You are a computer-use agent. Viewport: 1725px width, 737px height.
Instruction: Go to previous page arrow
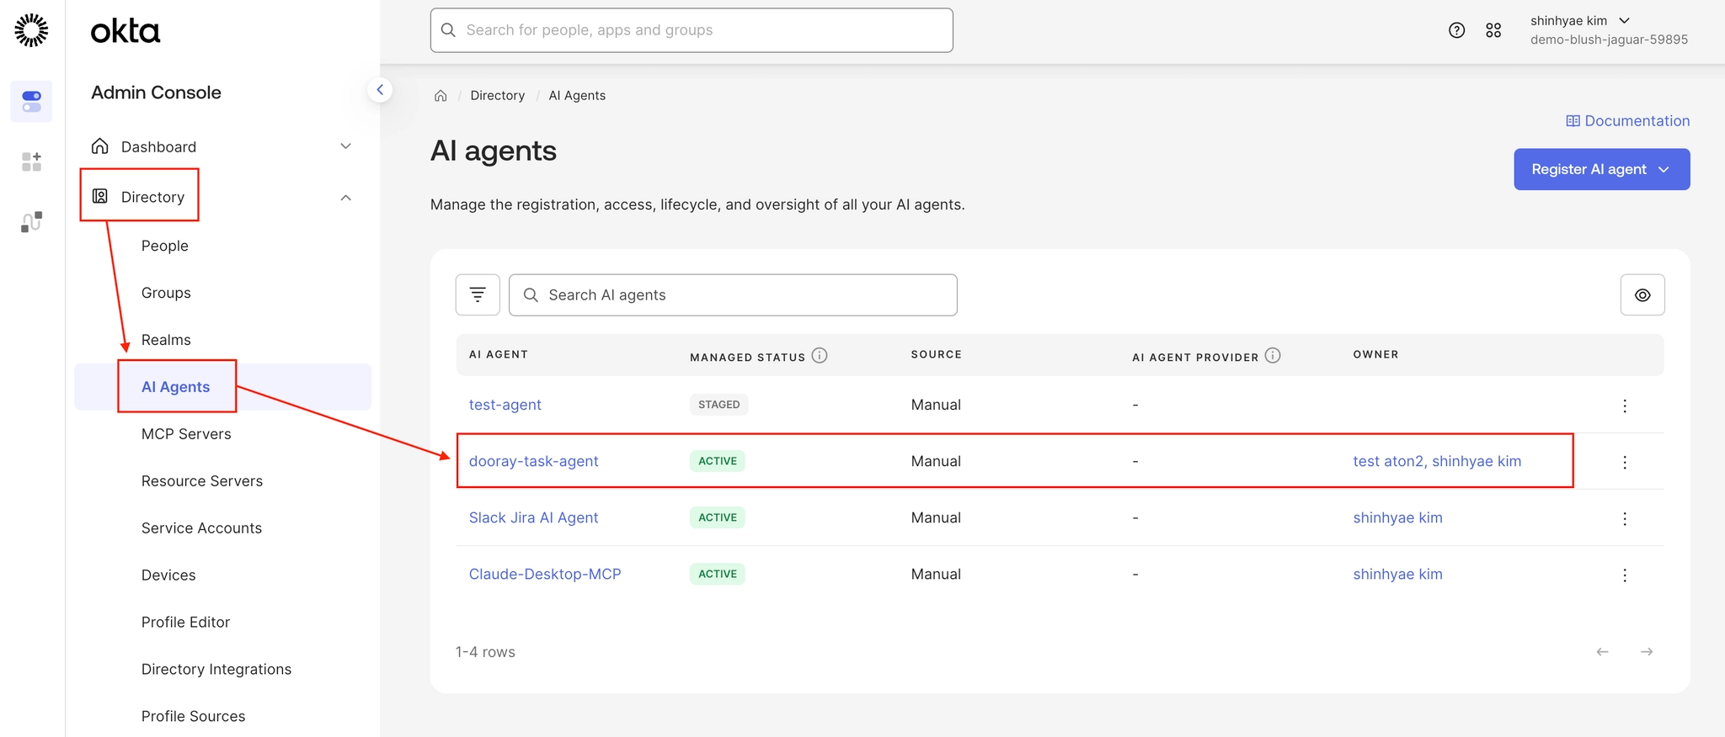pyautogui.click(x=1602, y=652)
